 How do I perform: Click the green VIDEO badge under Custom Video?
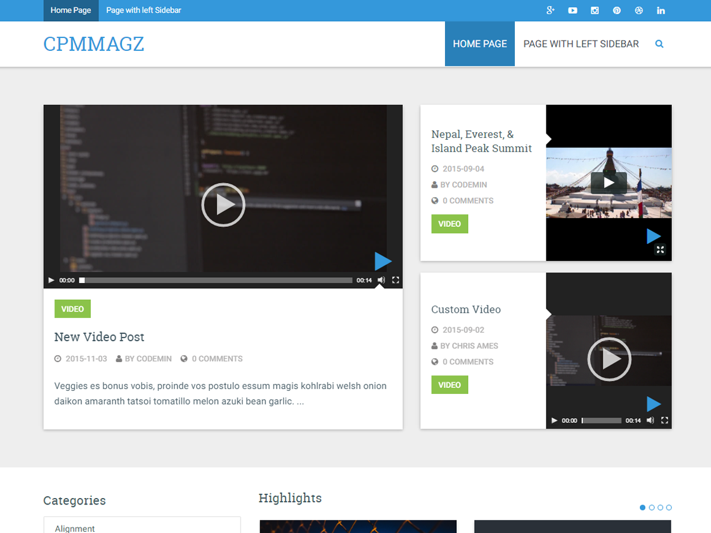pos(449,384)
